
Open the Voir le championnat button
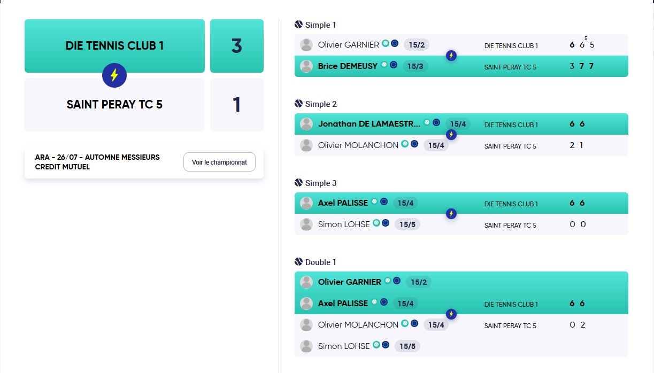coord(219,162)
